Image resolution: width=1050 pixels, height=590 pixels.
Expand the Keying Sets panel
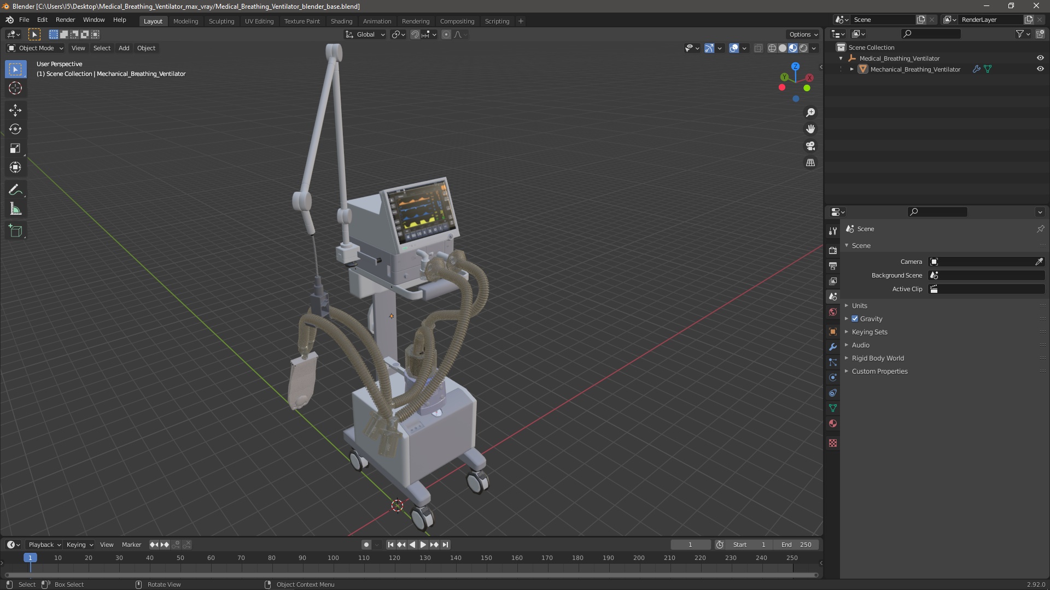[x=869, y=332]
